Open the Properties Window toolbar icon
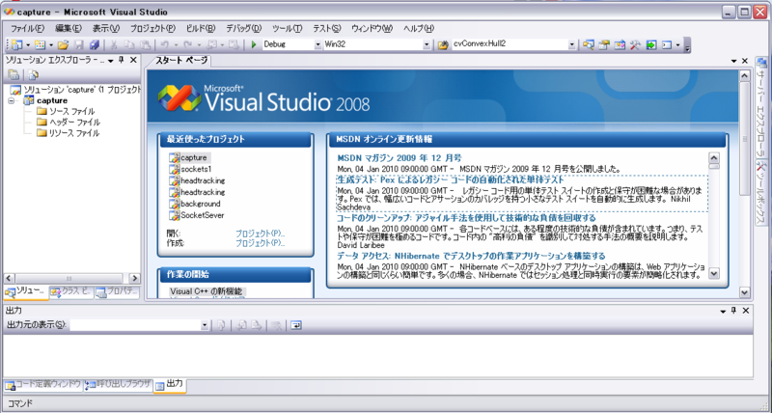This screenshot has height=413, width=772. point(604,44)
